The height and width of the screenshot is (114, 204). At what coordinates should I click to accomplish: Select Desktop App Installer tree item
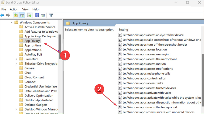39,100
